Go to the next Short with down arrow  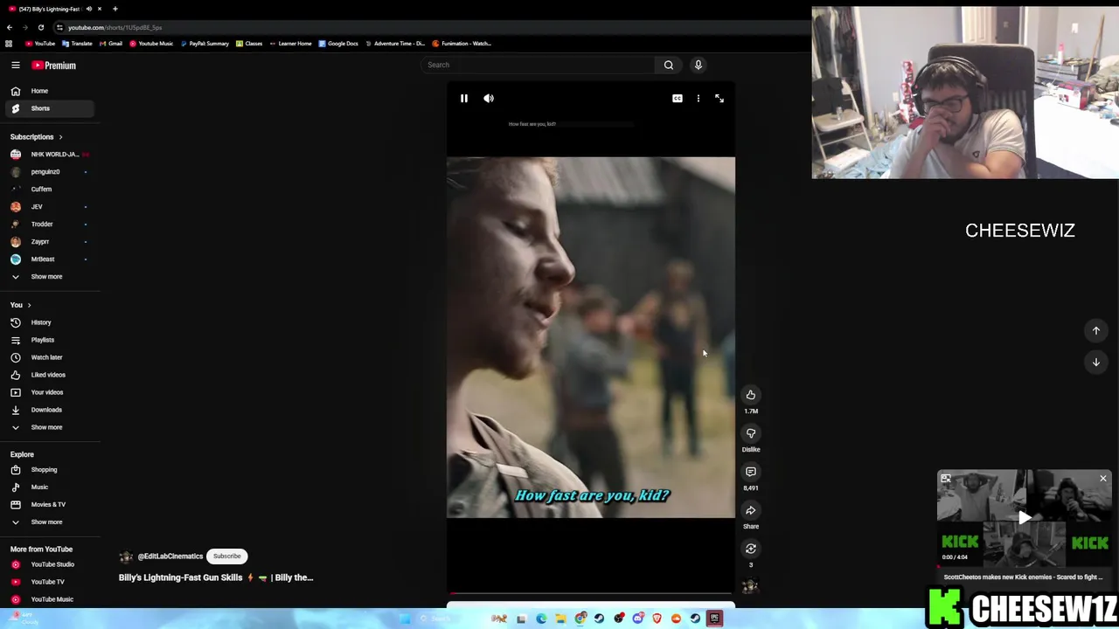[1096, 362]
